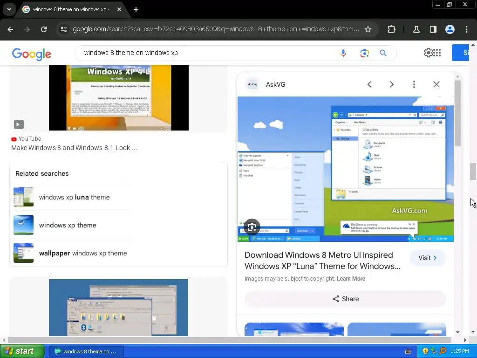Open Download Windows 8 Metro UI title link
The height and width of the screenshot is (358, 477).
322,261
